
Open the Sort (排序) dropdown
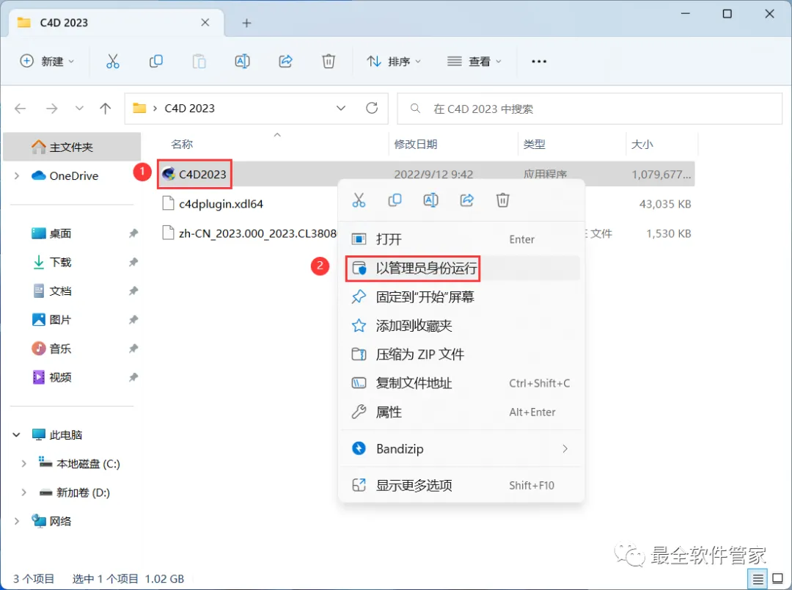click(x=394, y=61)
